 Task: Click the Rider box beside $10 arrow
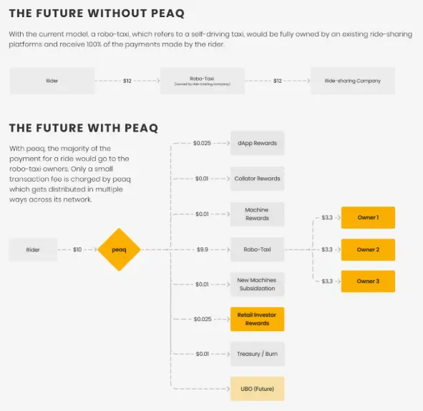[x=33, y=249]
